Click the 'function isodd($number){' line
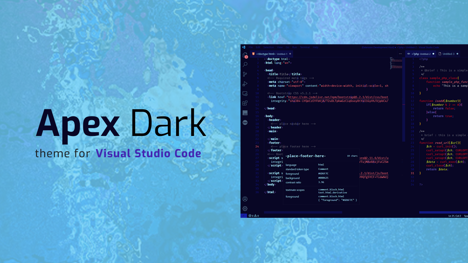468x263 pixels. coord(440,101)
